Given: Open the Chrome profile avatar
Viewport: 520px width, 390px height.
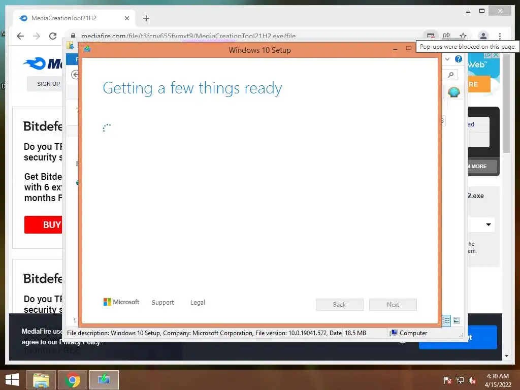Looking at the screenshot, I should [x=483, y=36].
